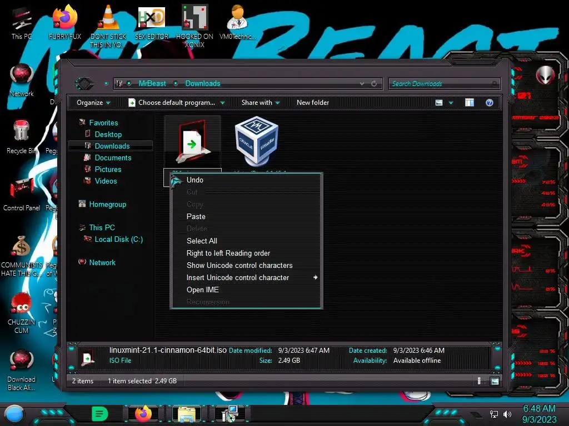
Task: Select Homegroup in navigation pane
Action: (108, 204)
